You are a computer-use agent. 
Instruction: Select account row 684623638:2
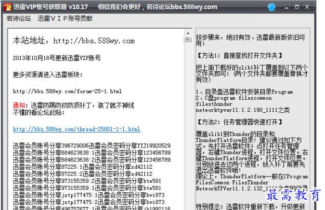point(91,160)
